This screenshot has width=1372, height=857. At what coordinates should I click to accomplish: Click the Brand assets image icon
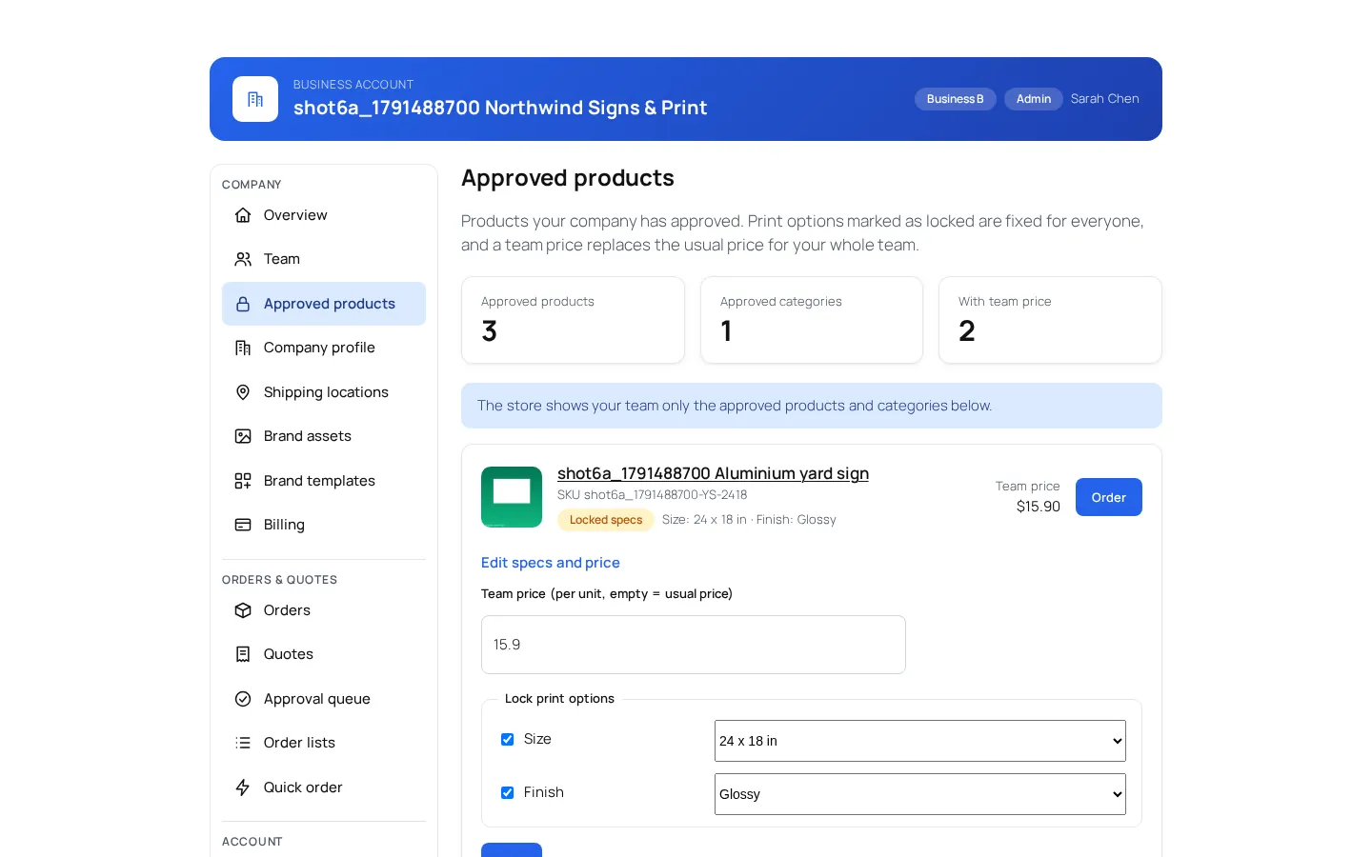coord(243,436)
